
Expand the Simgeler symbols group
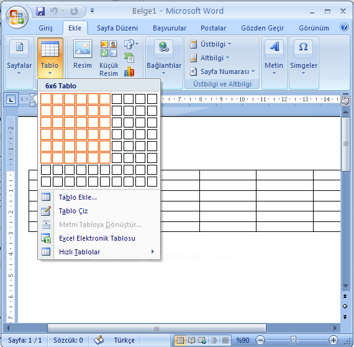click(304, 63)
